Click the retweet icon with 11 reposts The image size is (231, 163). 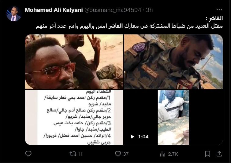coord(73,154)
